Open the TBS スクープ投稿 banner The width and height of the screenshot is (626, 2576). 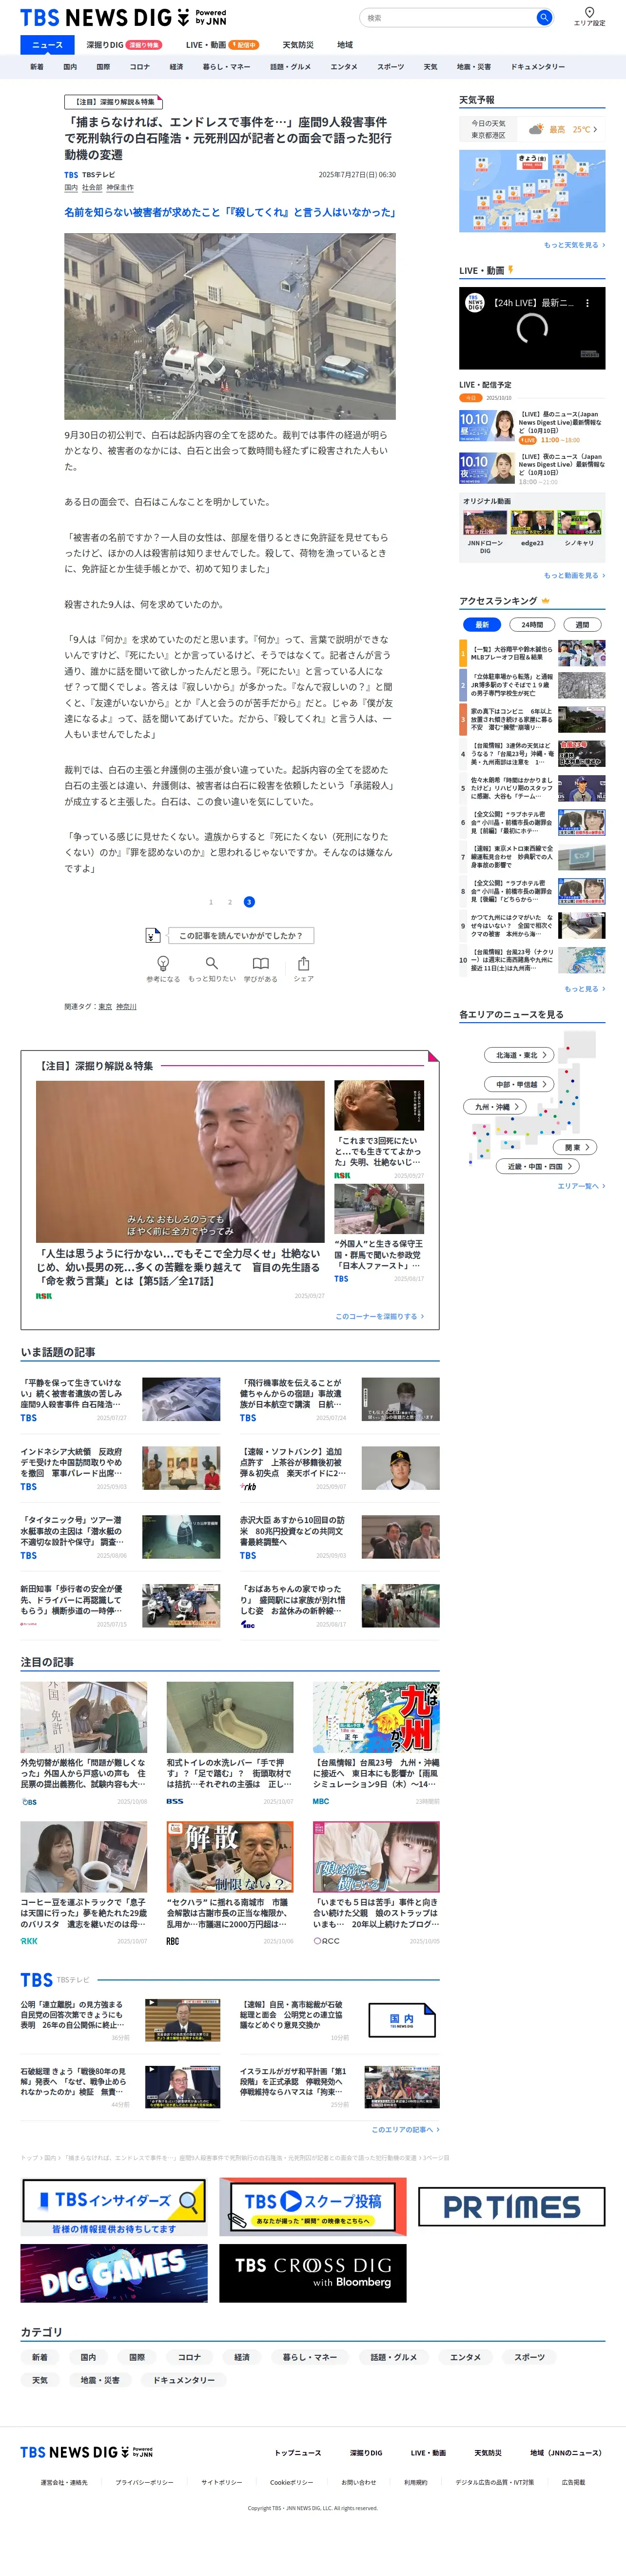[x=312, y=2206]
